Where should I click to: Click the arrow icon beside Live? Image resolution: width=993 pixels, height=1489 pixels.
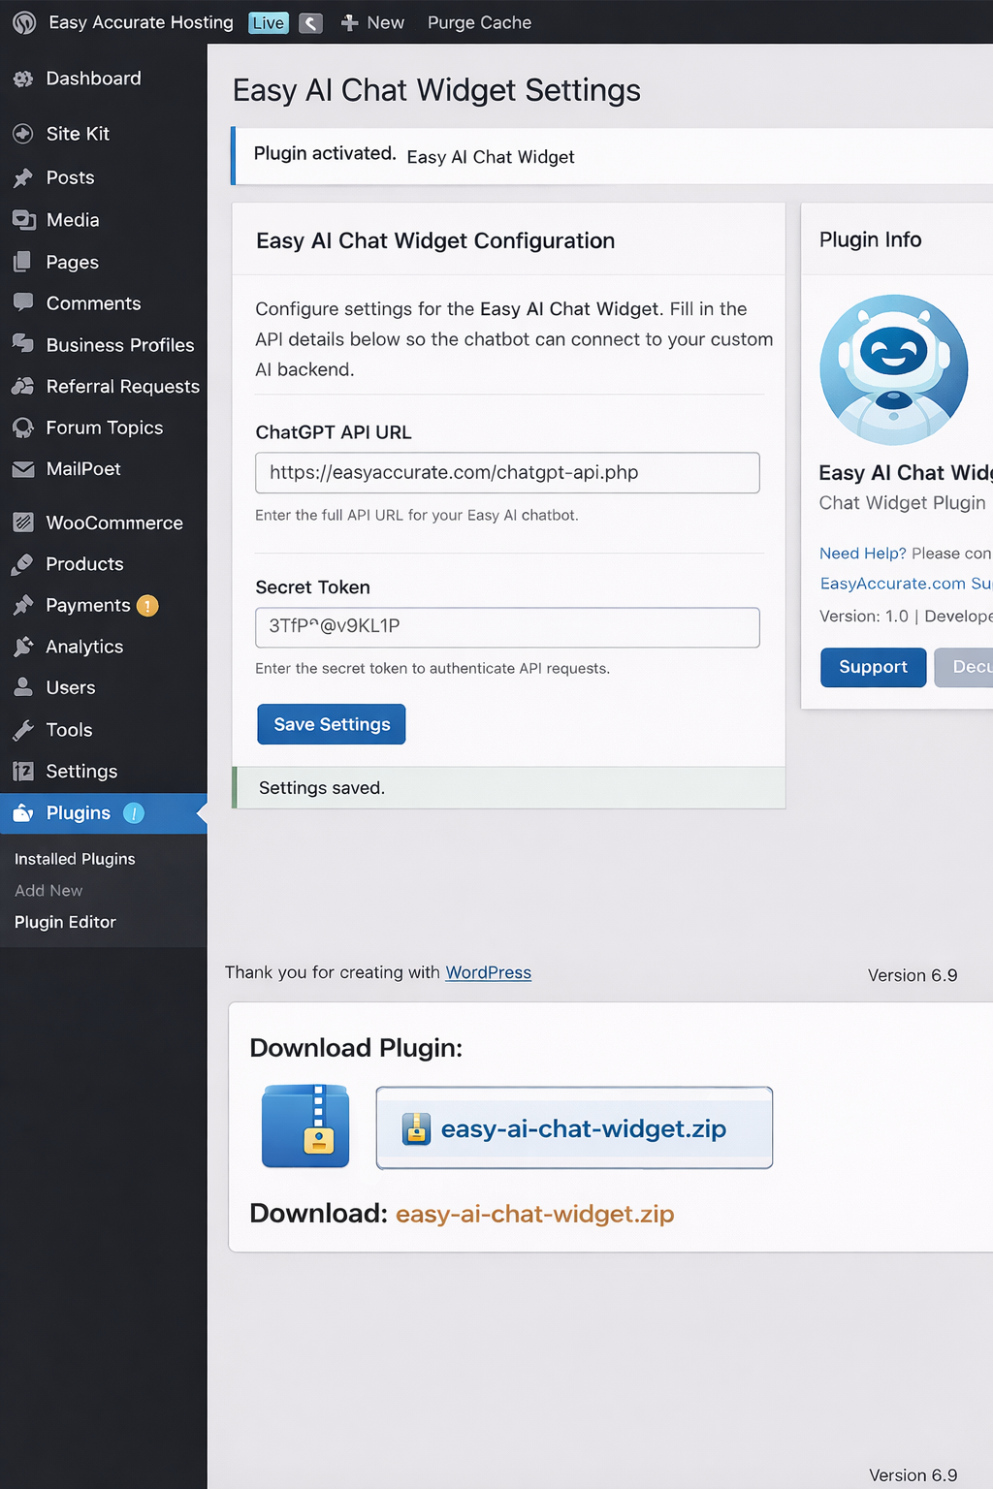pos(310,23)
